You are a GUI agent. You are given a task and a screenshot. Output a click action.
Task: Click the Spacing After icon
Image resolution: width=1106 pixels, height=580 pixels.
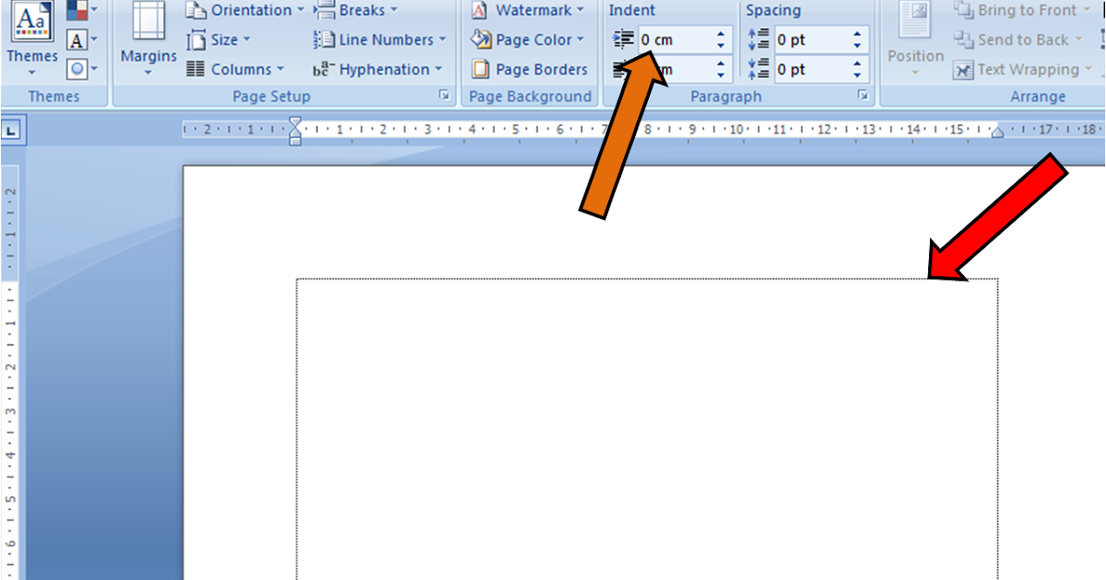pos(759,69)
